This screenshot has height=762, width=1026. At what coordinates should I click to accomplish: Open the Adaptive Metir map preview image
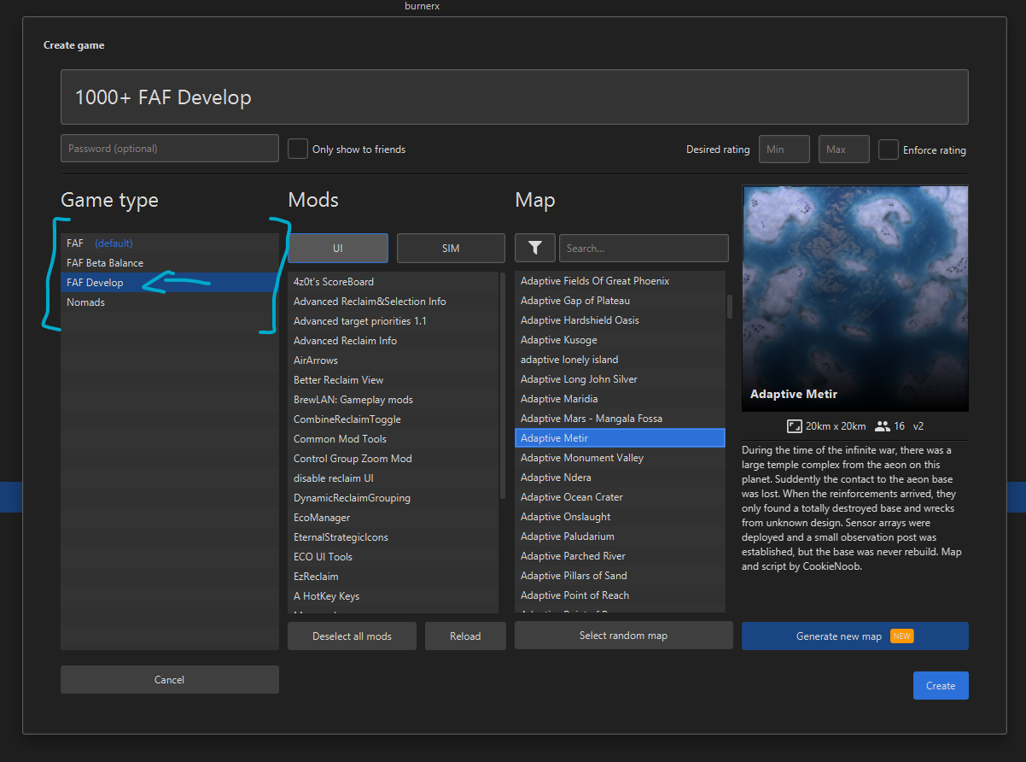coord(855,299)
